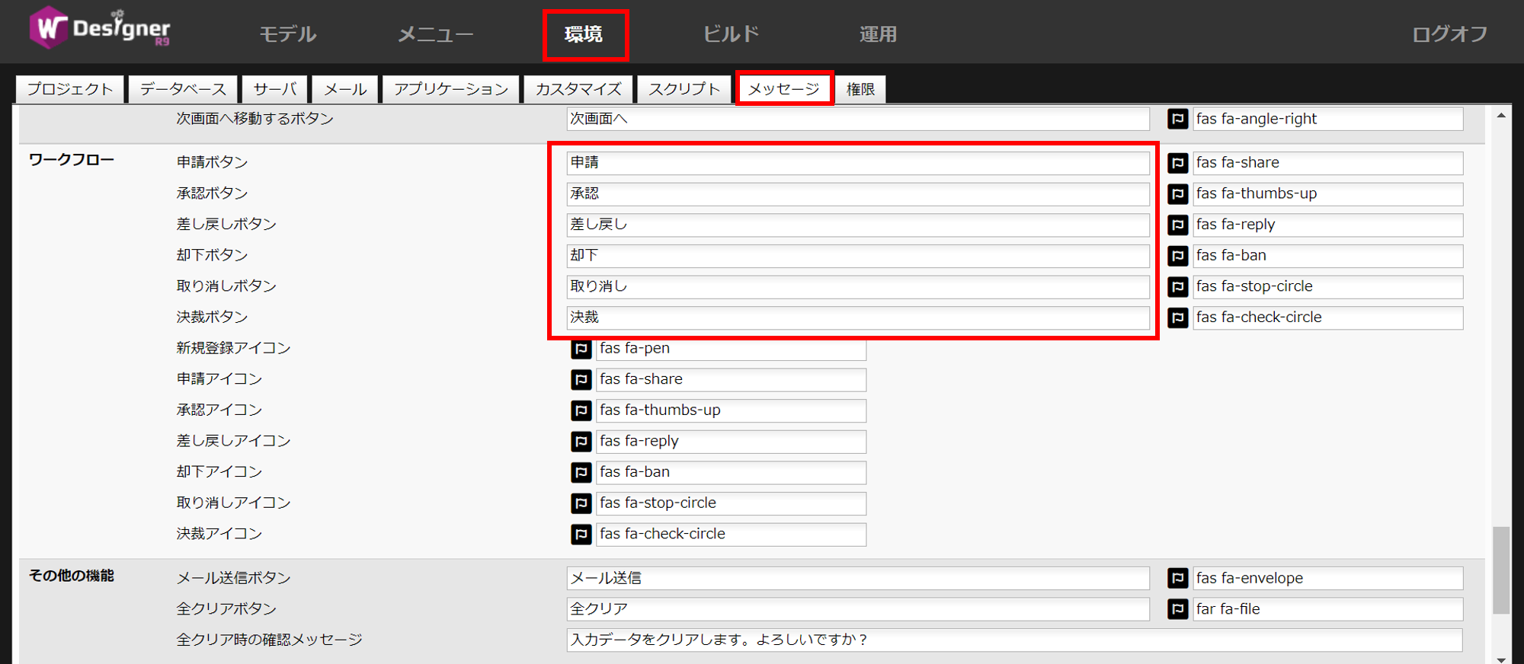Open icon picker in 決裁アイコン row
Image resolution: width=1524 pixels, height=664 pixels.
pos(581,535)
